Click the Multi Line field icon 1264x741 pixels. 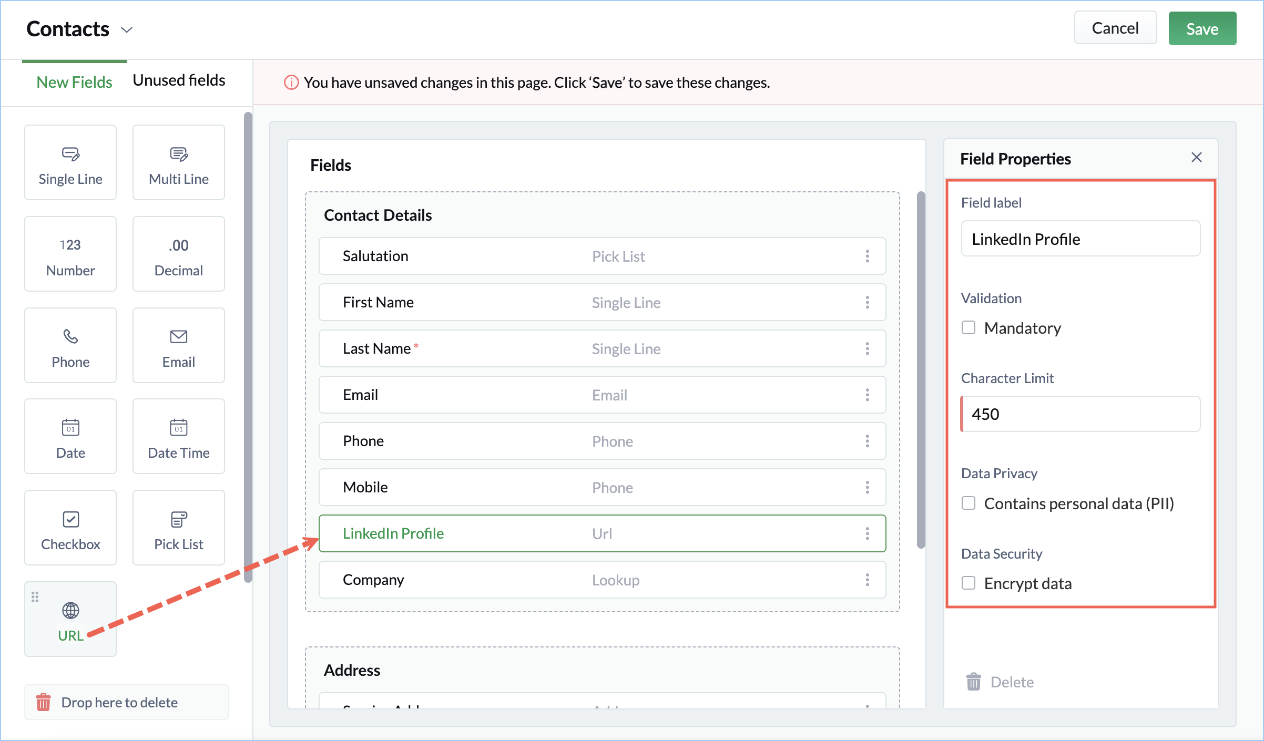pos(178,154)
